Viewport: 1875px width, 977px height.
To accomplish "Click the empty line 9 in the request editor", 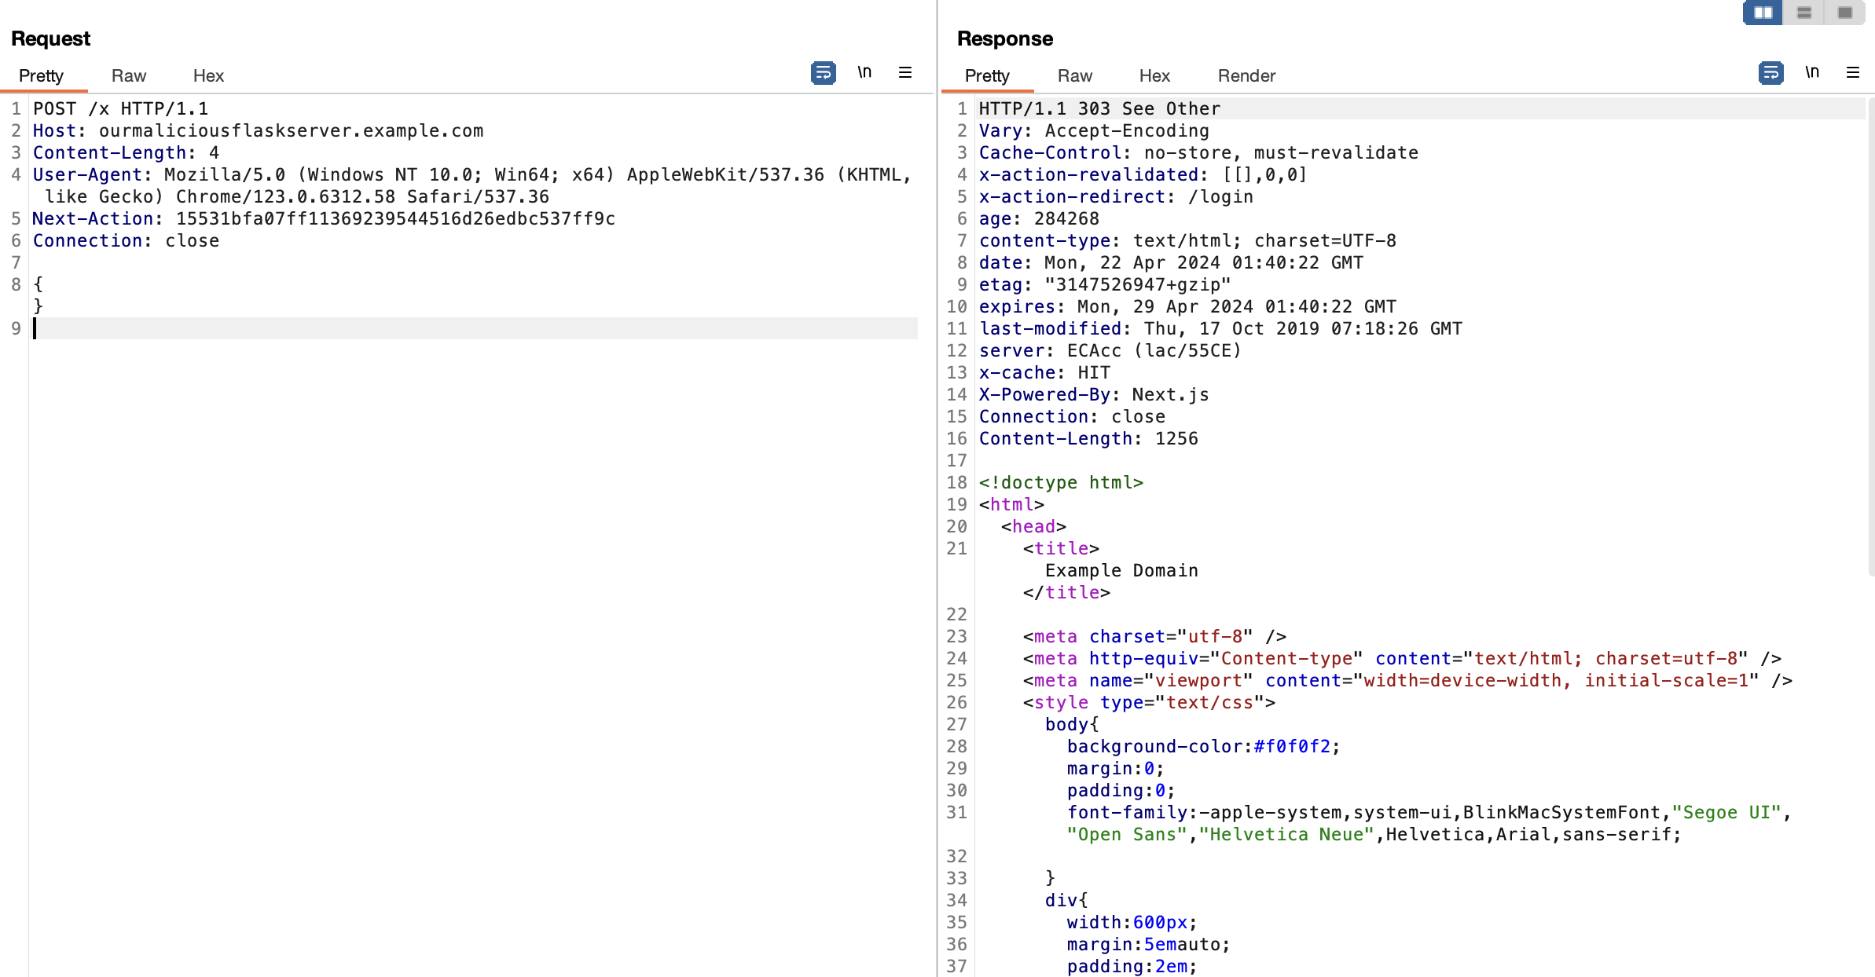I will pyautogui.click(x=475, y=328).
